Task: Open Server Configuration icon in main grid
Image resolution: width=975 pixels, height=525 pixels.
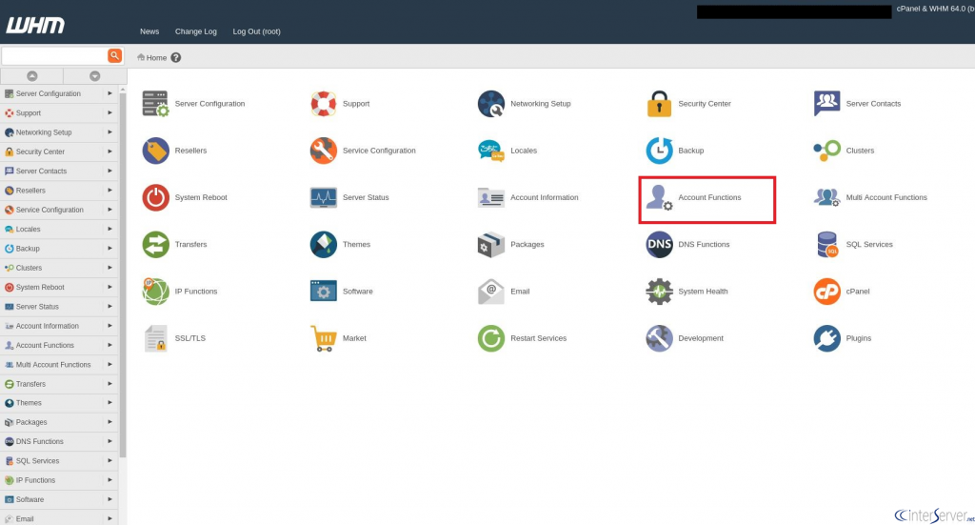Action: coord(155,103)
